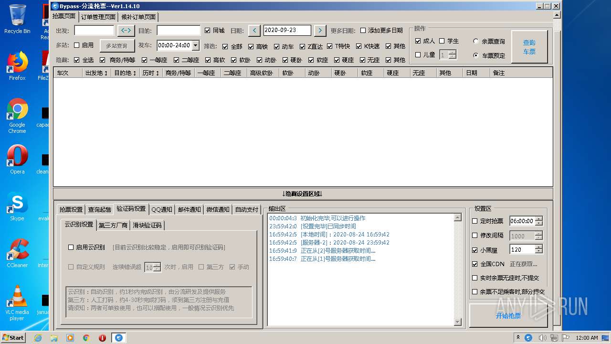Open 自动支付 tab
The image size is (611, 344).
click(x=247, y=209)
